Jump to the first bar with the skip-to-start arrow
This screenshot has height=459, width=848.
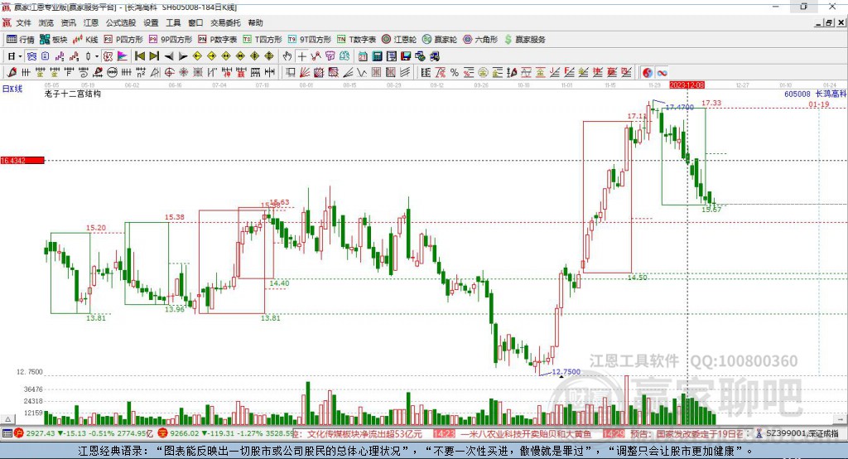[139, 56]
